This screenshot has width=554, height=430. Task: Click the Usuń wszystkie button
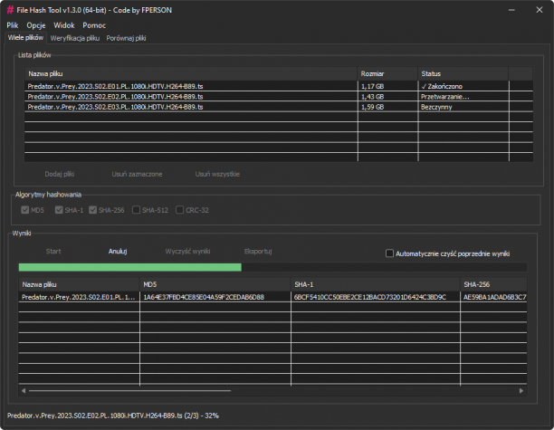(x=217, y=174)
